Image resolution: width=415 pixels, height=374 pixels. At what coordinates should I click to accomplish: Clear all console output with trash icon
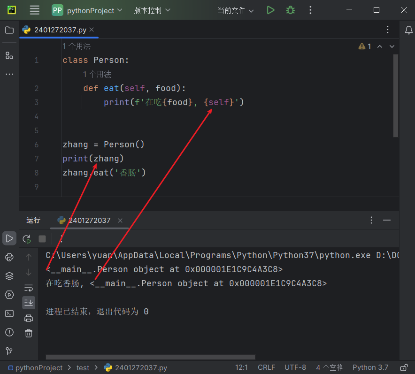click(x=29, y=333)
